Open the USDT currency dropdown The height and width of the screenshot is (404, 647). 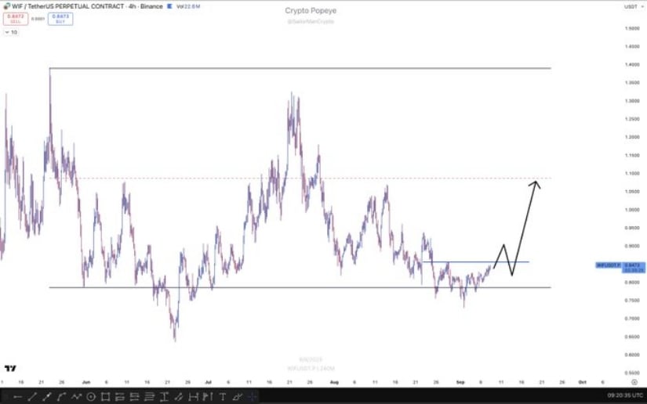(634, 6)
